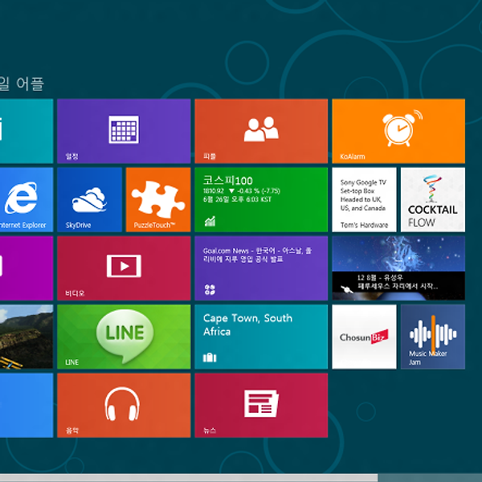482x482 pixels.
Task: Open the 코스피100 finance tile
Action: point(261,199)
